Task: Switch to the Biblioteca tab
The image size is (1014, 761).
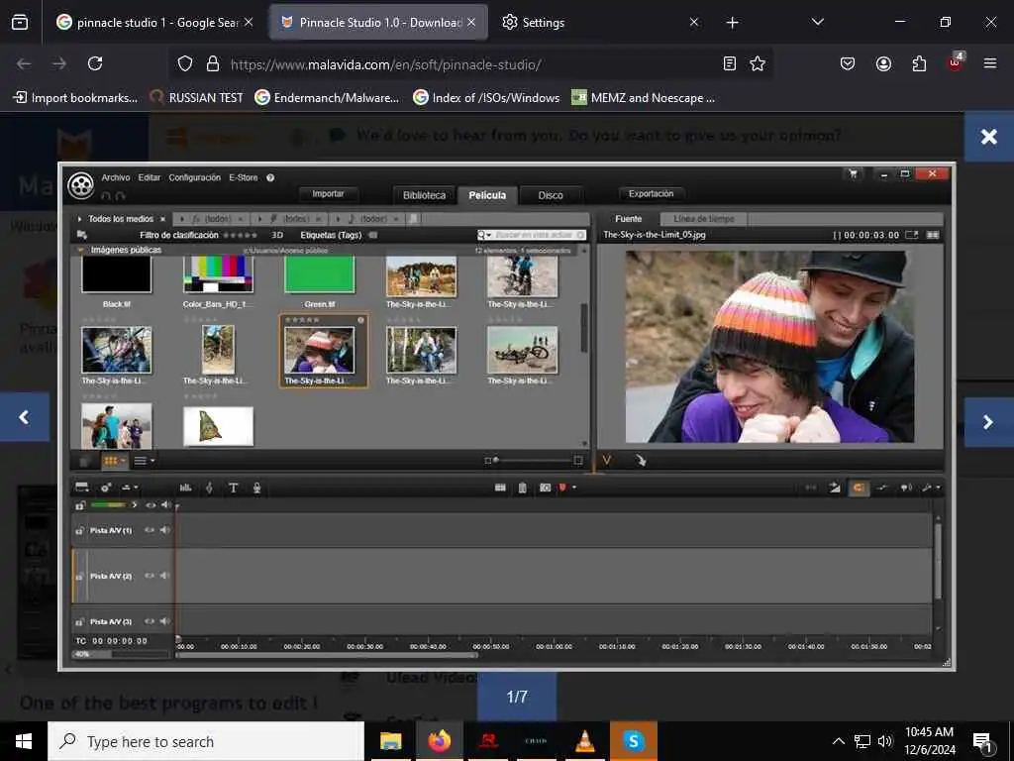Action: (424, 195)
